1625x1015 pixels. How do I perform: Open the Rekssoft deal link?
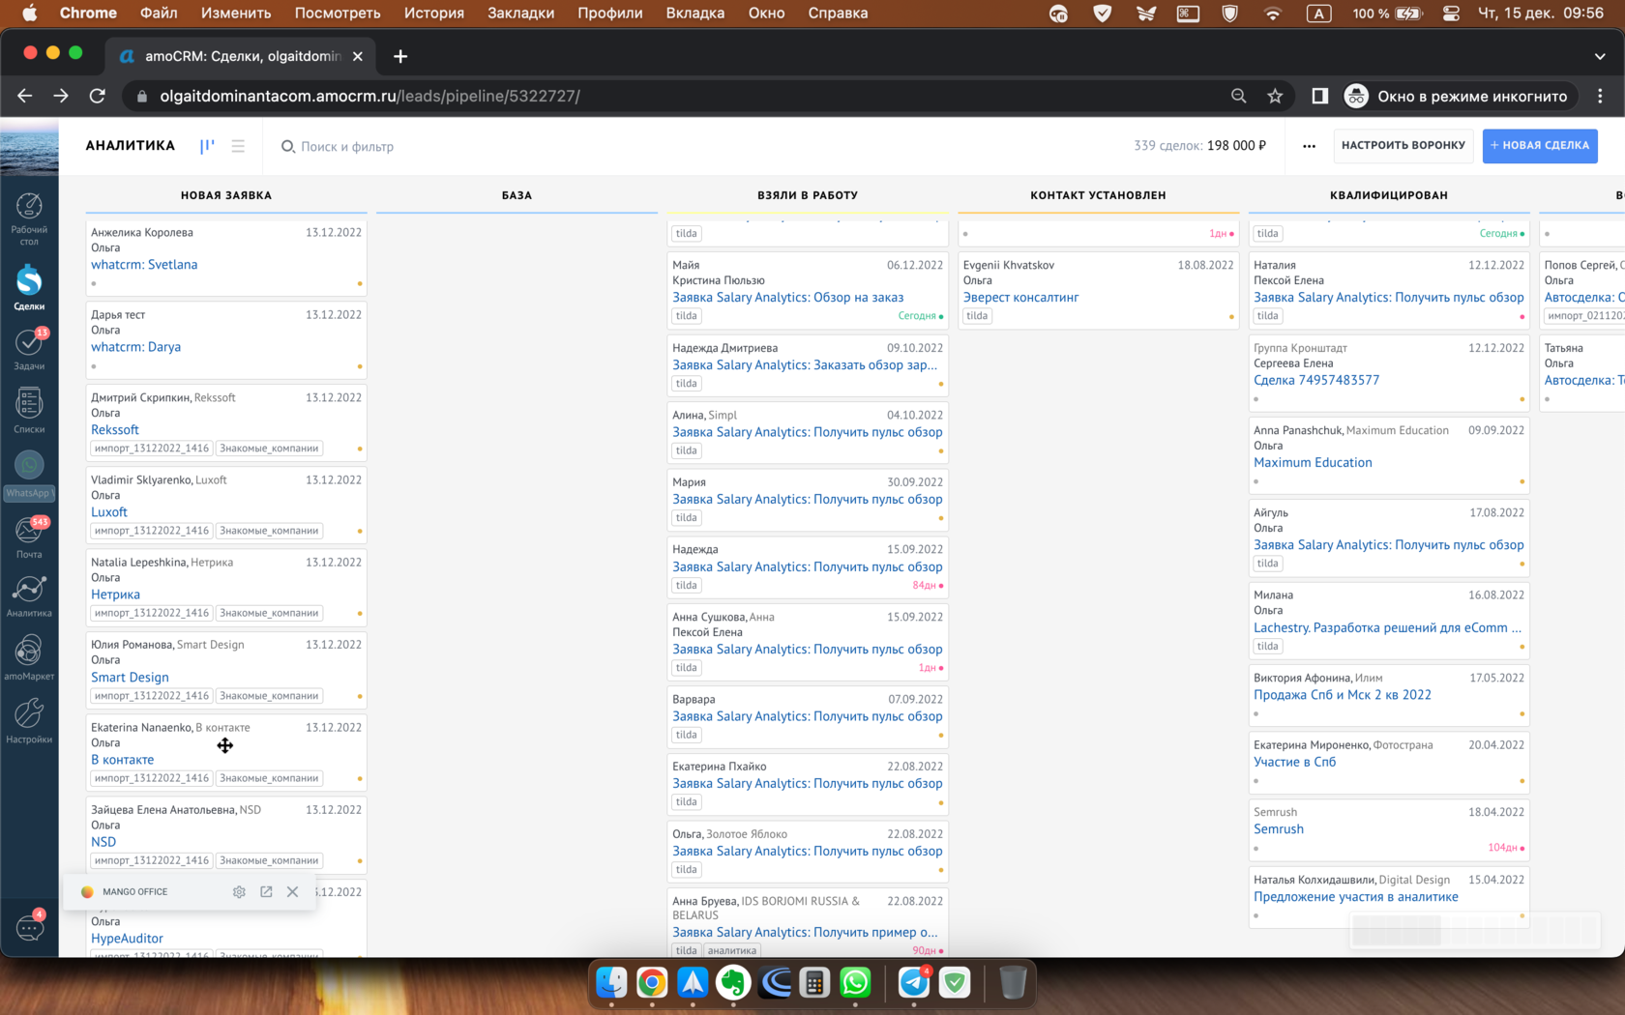point(115,430)
